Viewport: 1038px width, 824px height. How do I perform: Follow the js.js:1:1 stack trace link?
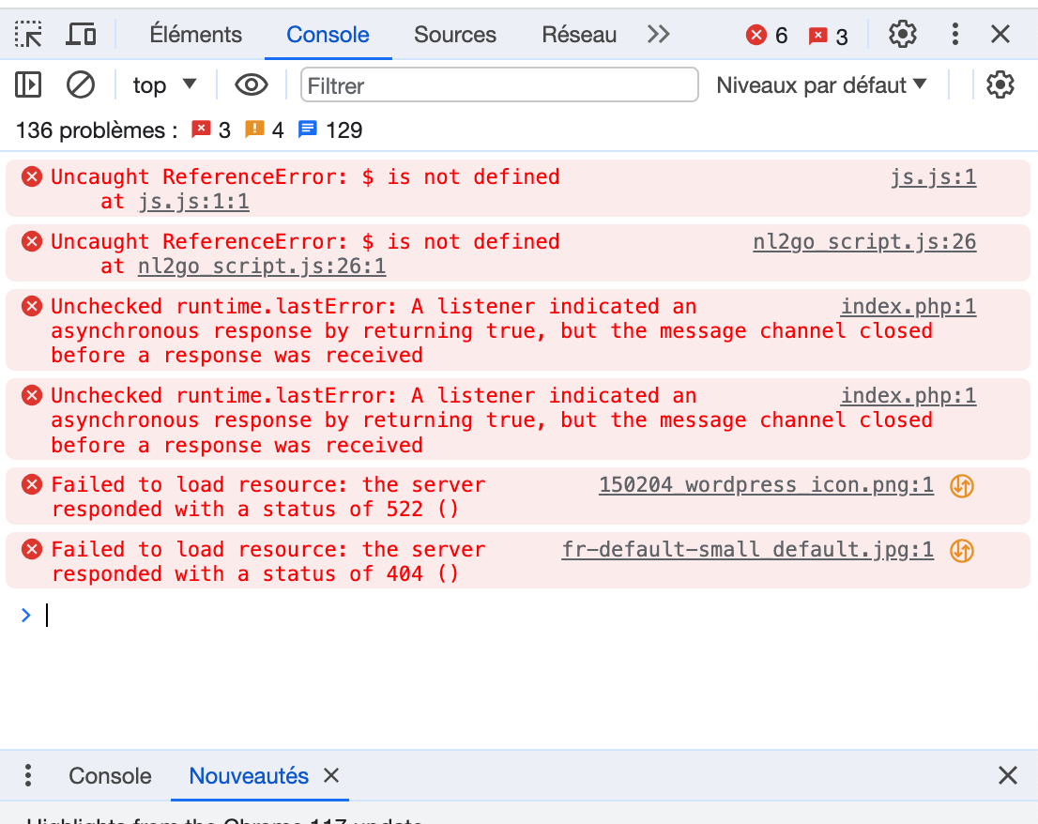(193, 201)
